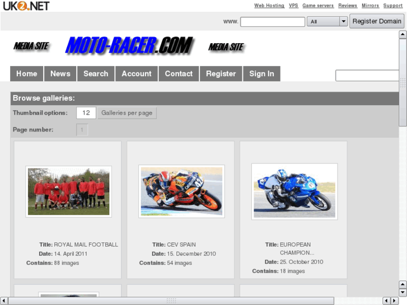
Task: Click the title text ROYAL MAIL FOOTBALL
Action: (86, 245)
